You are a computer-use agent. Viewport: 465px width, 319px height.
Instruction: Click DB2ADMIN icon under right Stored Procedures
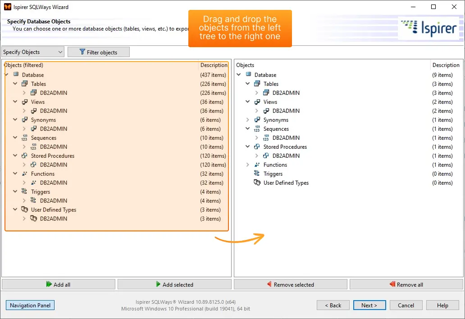click(266, 155)
